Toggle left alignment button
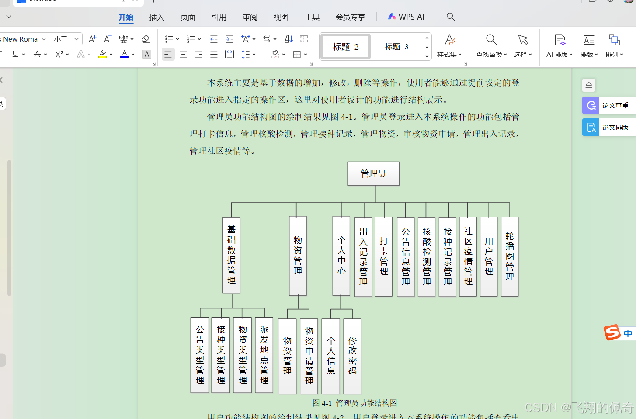 point(168,54)
